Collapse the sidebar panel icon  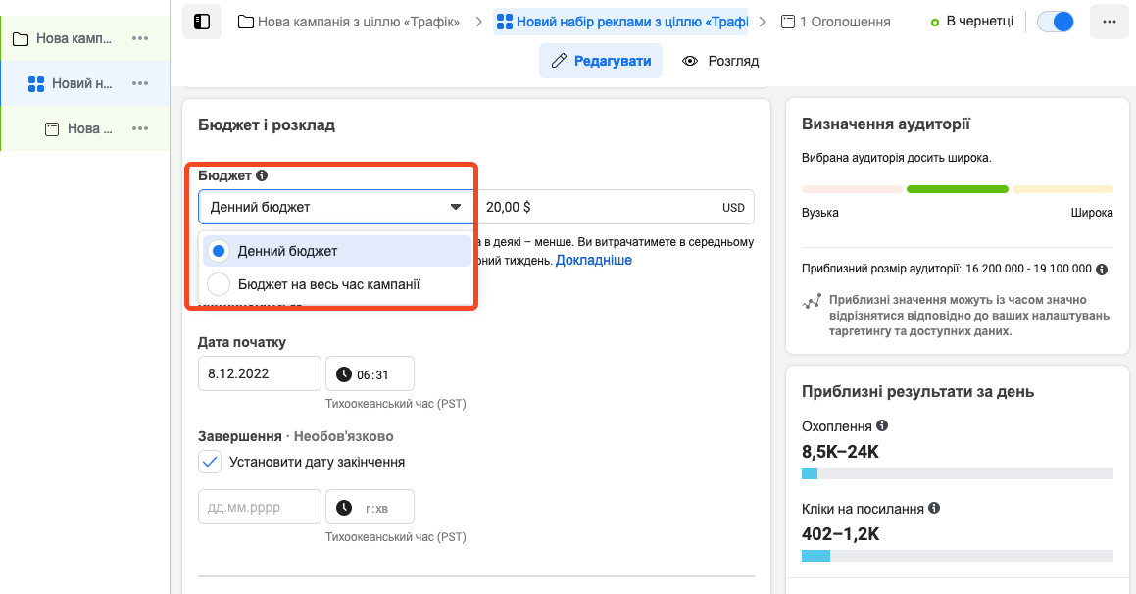click(202, 22)
